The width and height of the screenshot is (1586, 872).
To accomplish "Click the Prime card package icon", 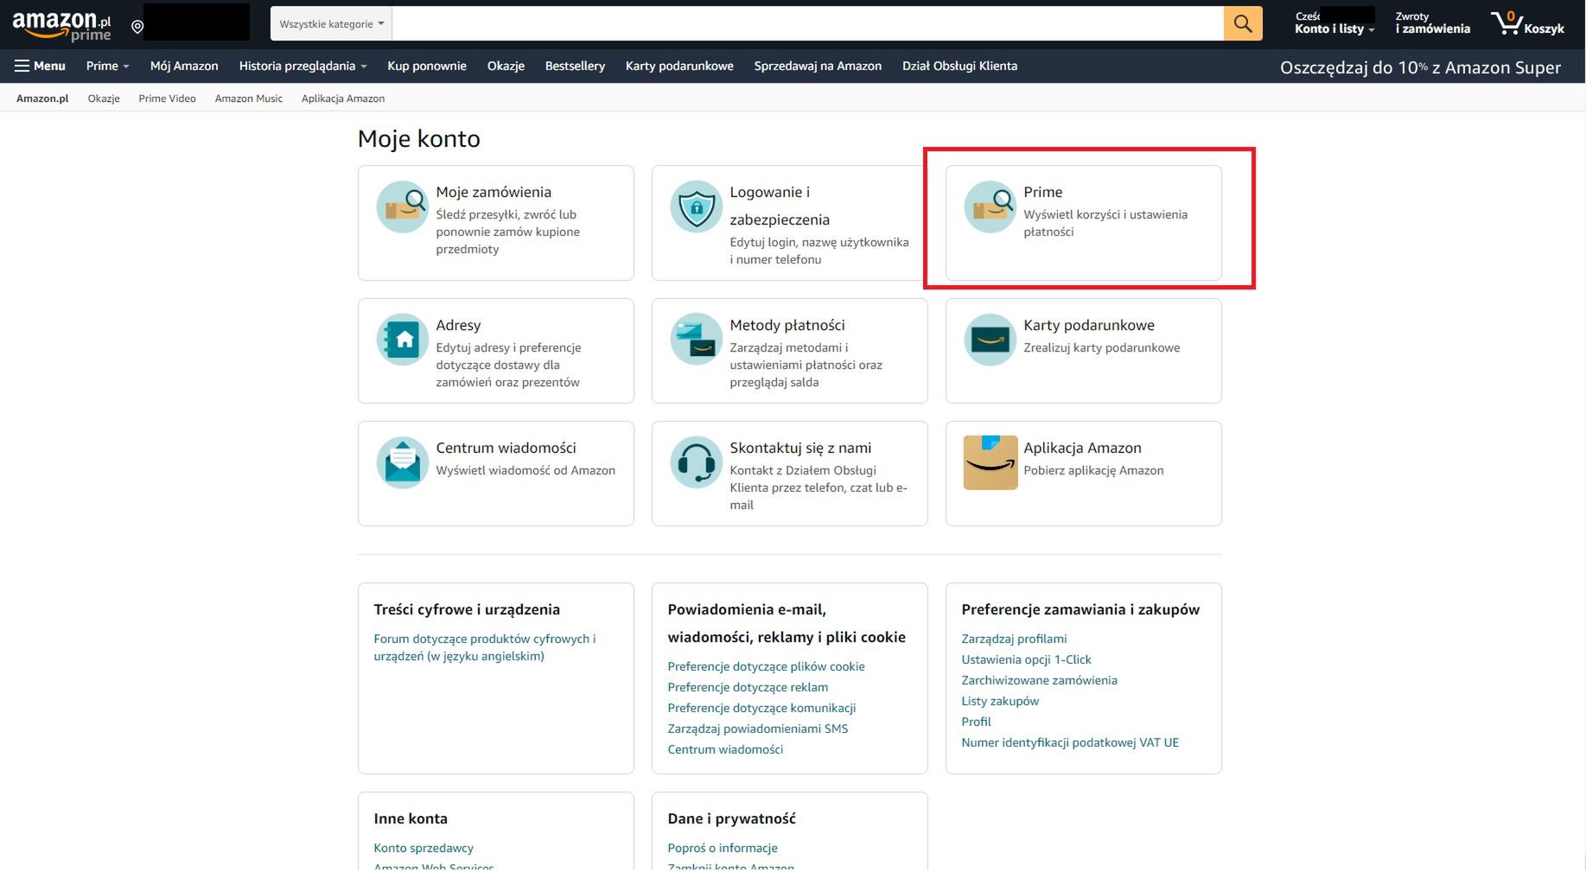I will pos(990,207).
